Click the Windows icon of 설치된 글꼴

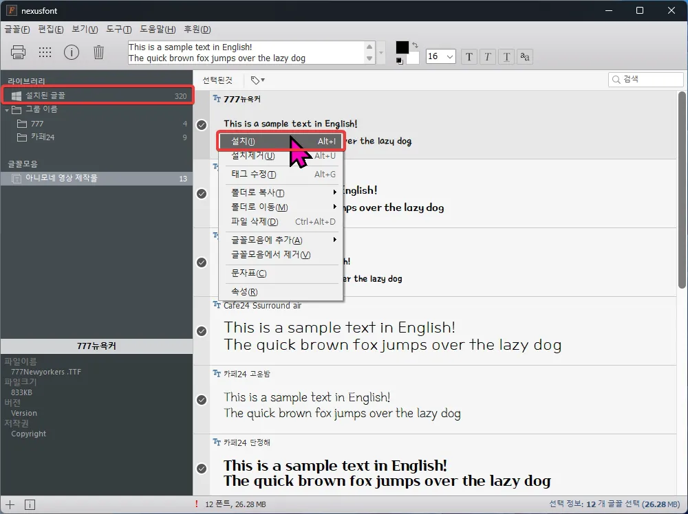click(x=17, y=96)
